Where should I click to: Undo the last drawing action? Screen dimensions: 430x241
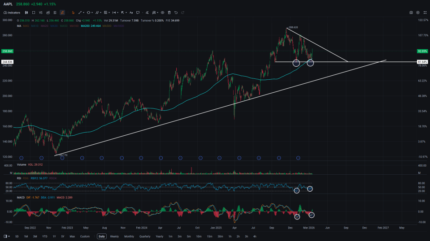[x=176, y=13]
